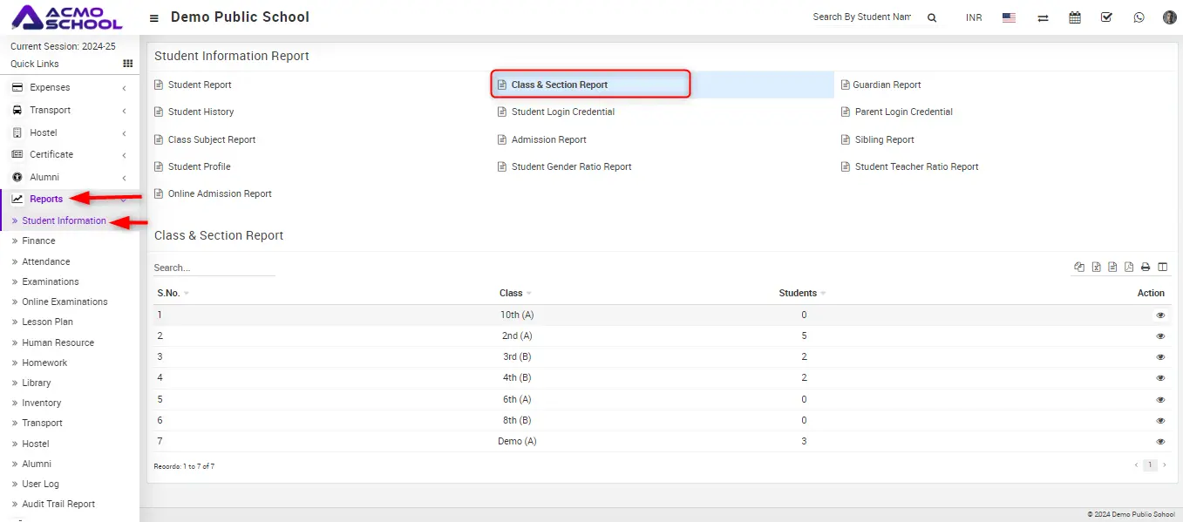Print the Class & Section Report
This screenshot has height=522, width=1183.
coord(1146,268)
